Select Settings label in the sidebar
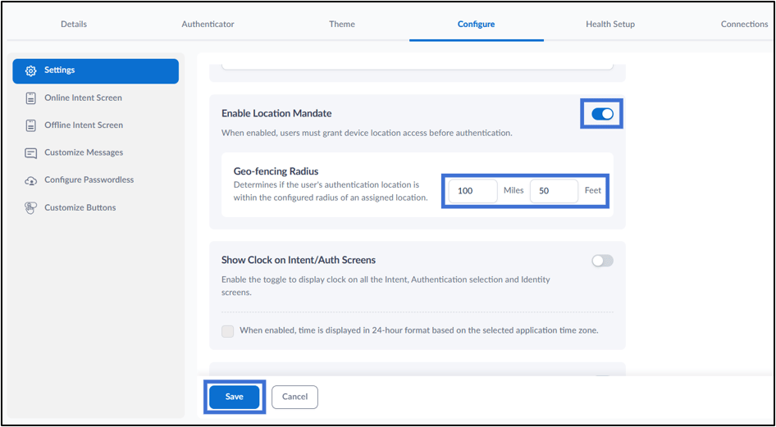This screenshot has width=776, height=427. click(59, 70)
